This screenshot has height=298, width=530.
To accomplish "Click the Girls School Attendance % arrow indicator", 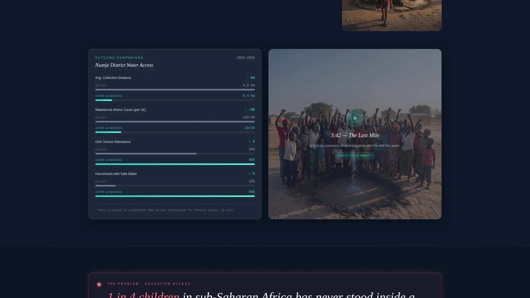I will point(252,142).
